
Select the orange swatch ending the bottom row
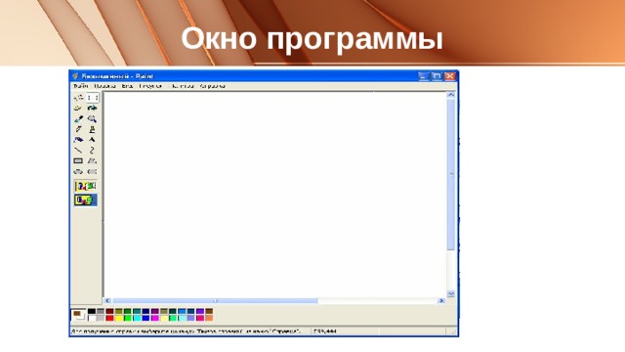click(x=209, y=318)
